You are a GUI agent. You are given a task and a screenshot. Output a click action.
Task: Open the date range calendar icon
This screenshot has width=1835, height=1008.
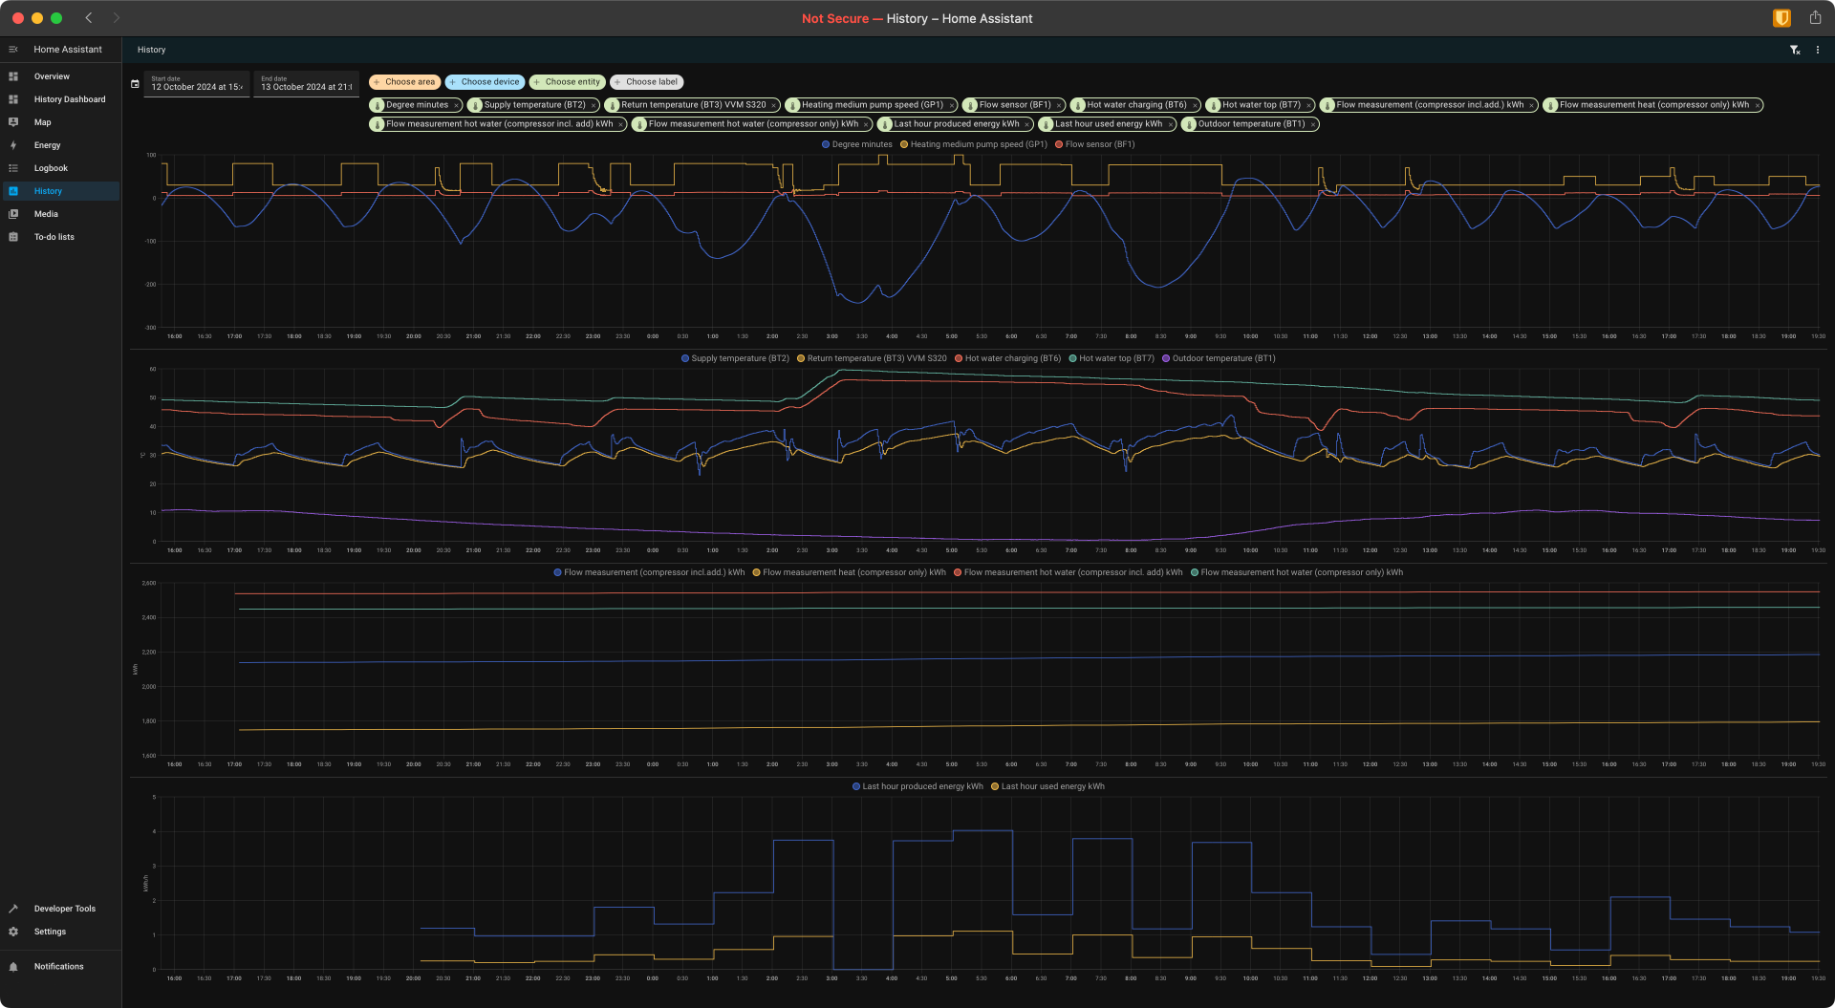[x=135, y=83]
